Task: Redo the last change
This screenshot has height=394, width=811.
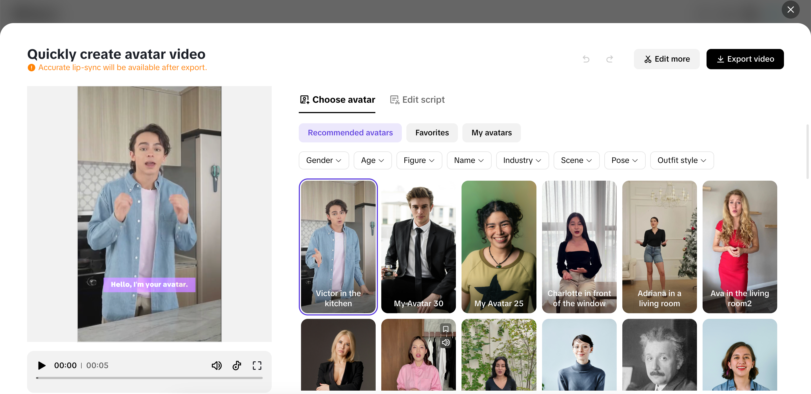Action: 610,59
